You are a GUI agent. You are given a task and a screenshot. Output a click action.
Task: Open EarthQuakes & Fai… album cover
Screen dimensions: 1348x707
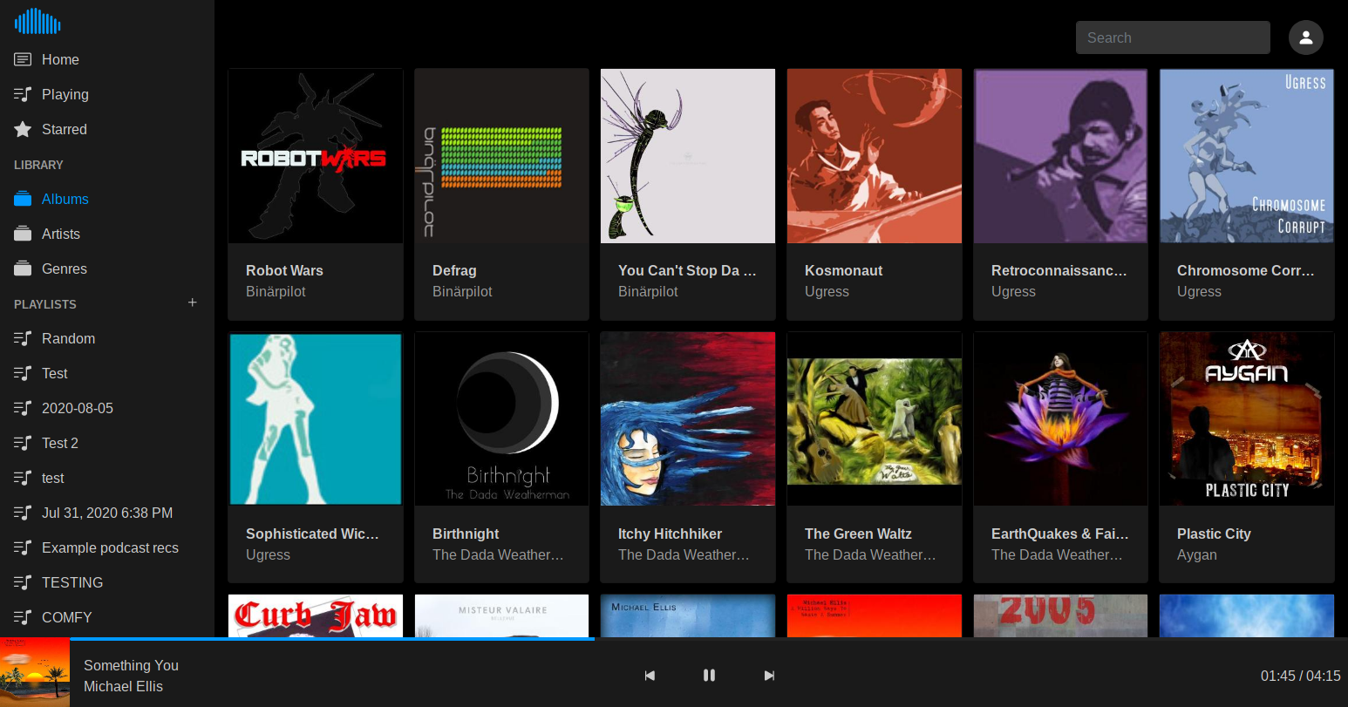pyautogui.click(x=1060, y=418)
